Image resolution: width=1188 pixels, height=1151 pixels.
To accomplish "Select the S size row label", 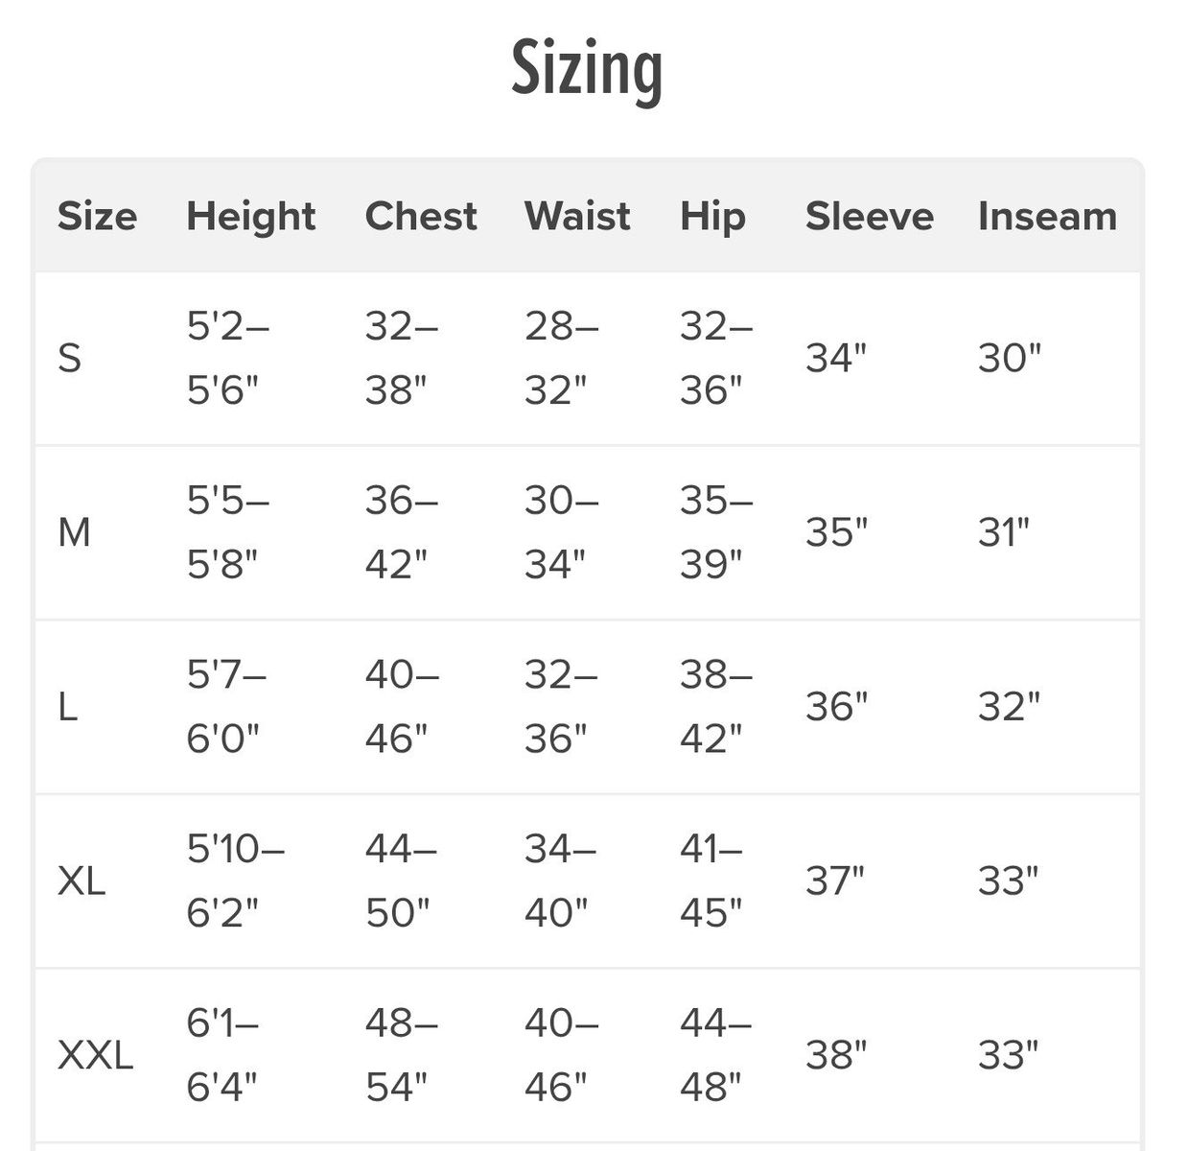I will (x=70, y=359).
